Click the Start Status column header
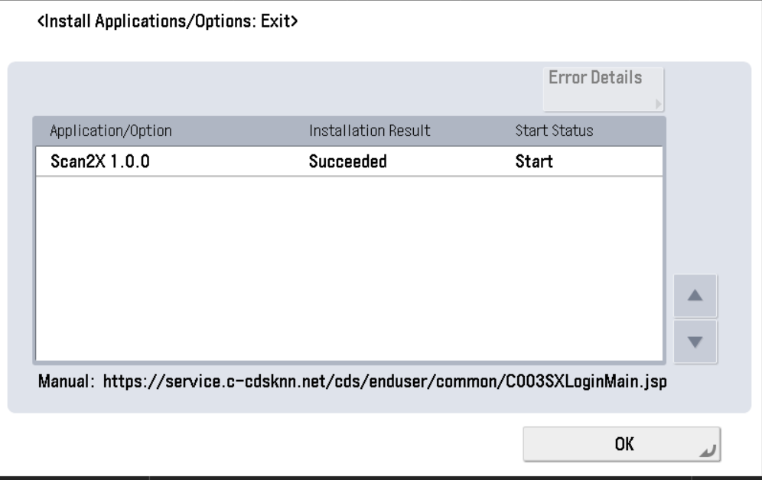 [555, 131]
